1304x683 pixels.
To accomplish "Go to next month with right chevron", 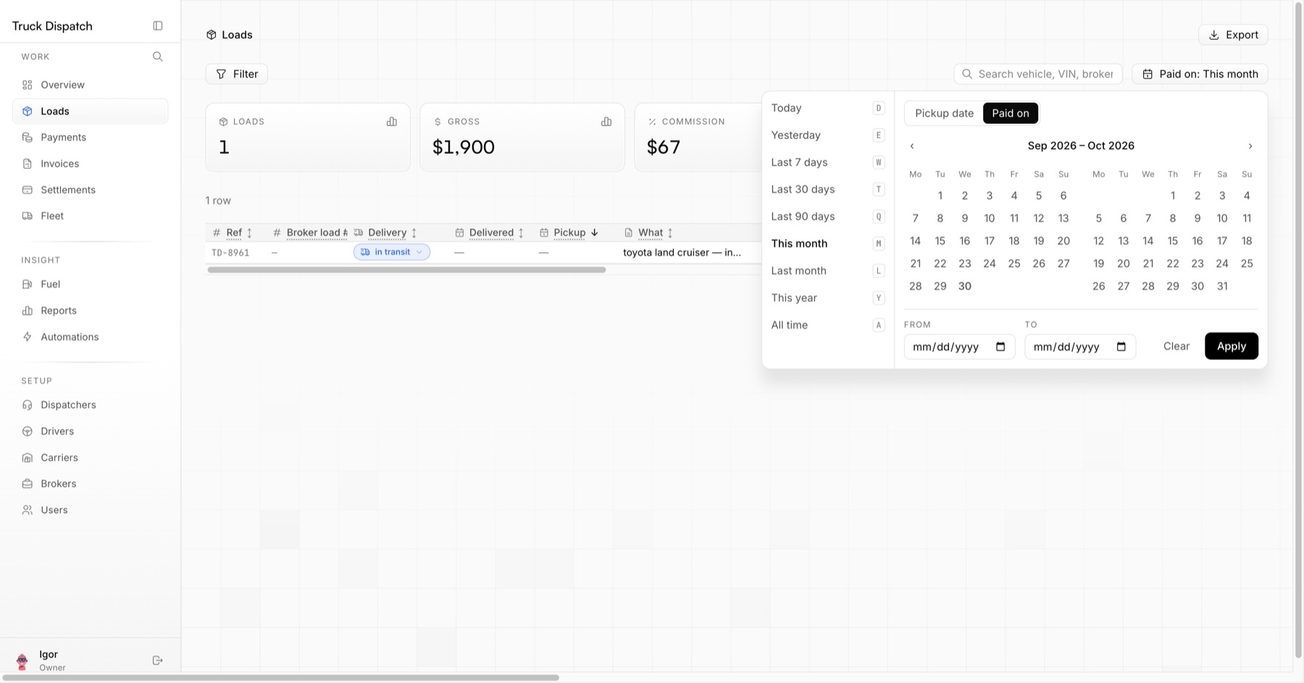I will (1250, 146).
